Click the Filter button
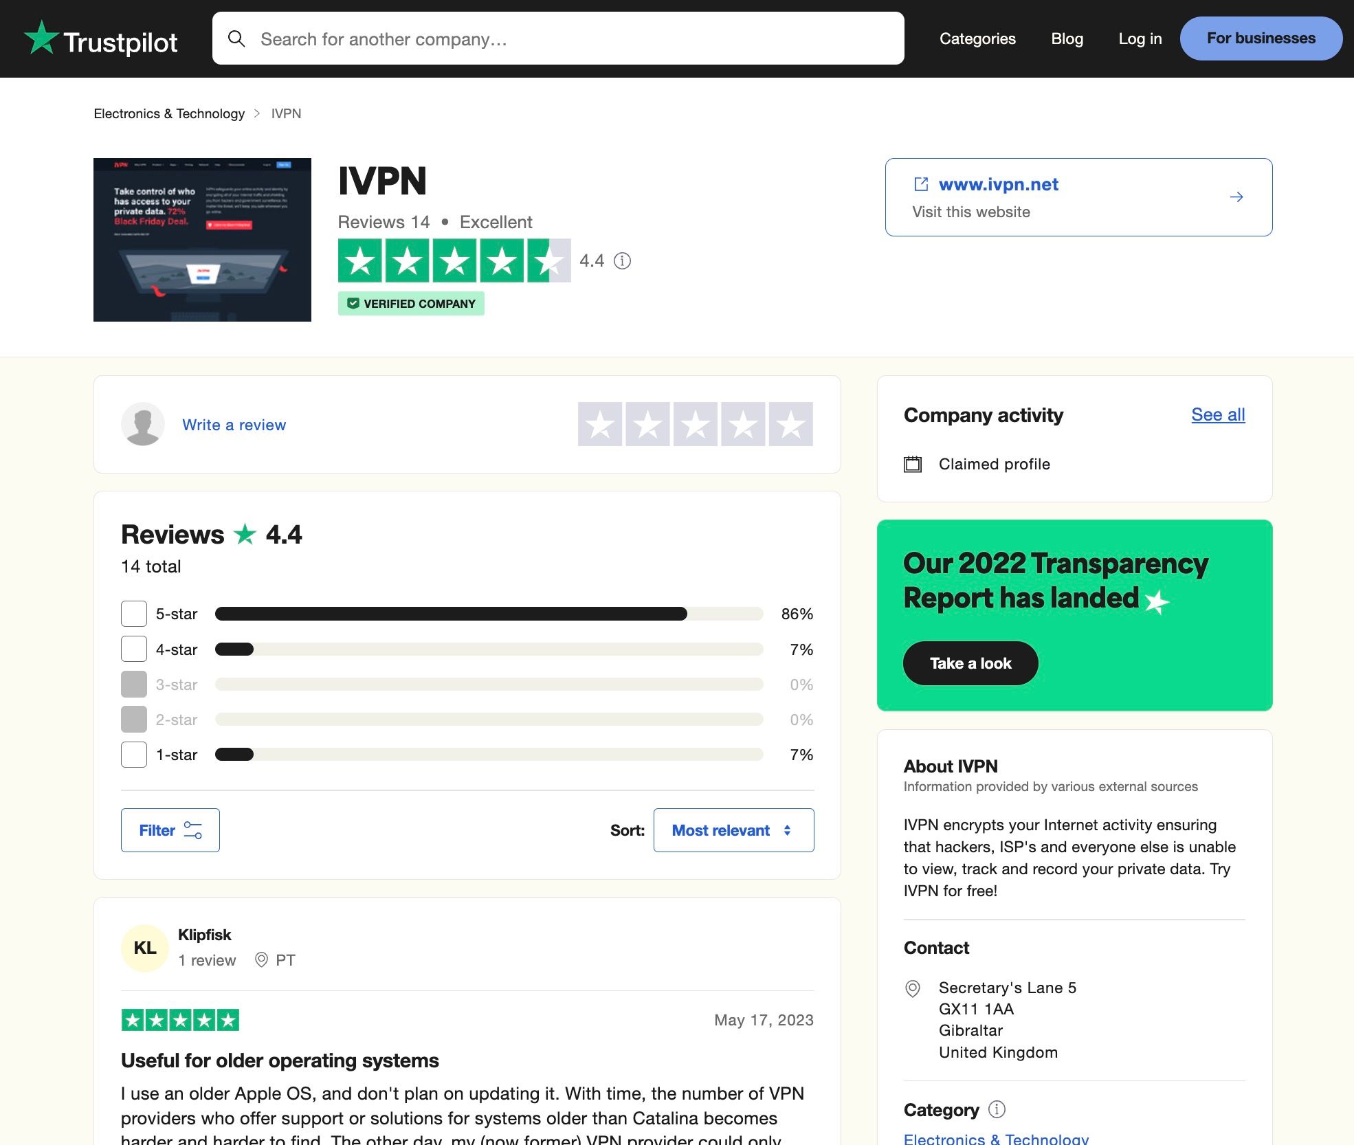 pos(170,830)
